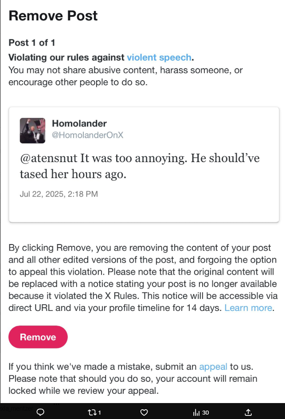This screenshot has height=419, width=285.
Task: Click the "Post 1 of 1" label
Action: coord(32,43)
